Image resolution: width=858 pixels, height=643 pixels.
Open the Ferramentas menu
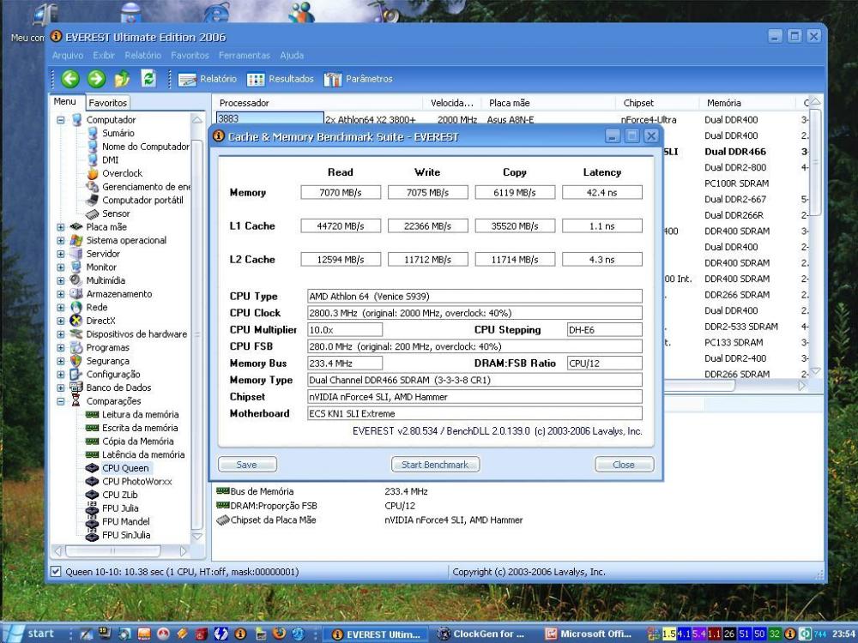coord(244,56)
